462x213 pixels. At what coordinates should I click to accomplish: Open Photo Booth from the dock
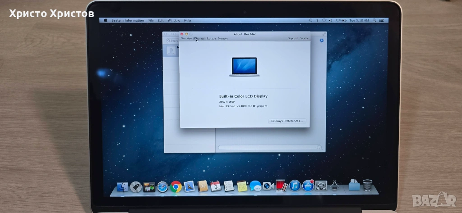(282, 186)
